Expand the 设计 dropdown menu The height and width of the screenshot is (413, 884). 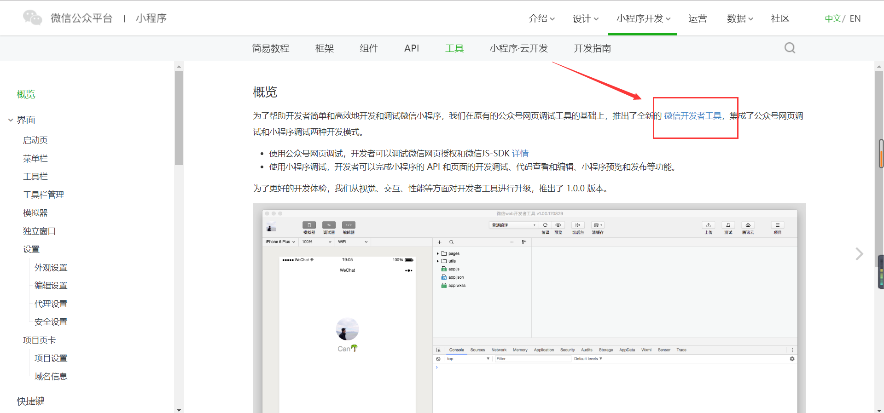coord(585,18)
